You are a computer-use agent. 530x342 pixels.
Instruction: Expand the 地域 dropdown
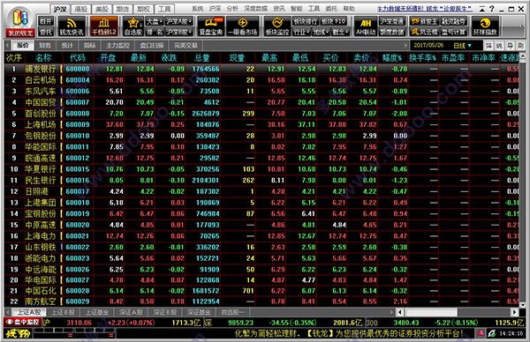321,32
